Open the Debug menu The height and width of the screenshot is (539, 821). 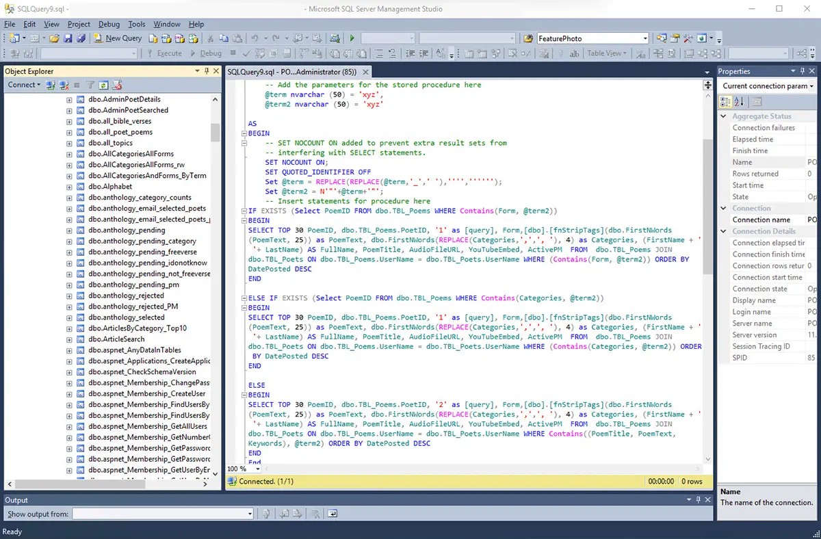tap(109, 24)
